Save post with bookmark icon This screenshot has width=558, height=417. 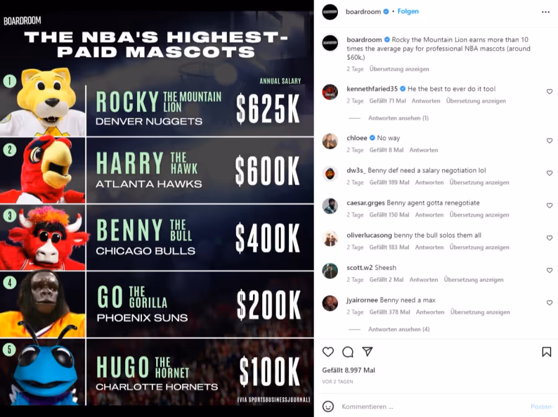pos(546,352)
